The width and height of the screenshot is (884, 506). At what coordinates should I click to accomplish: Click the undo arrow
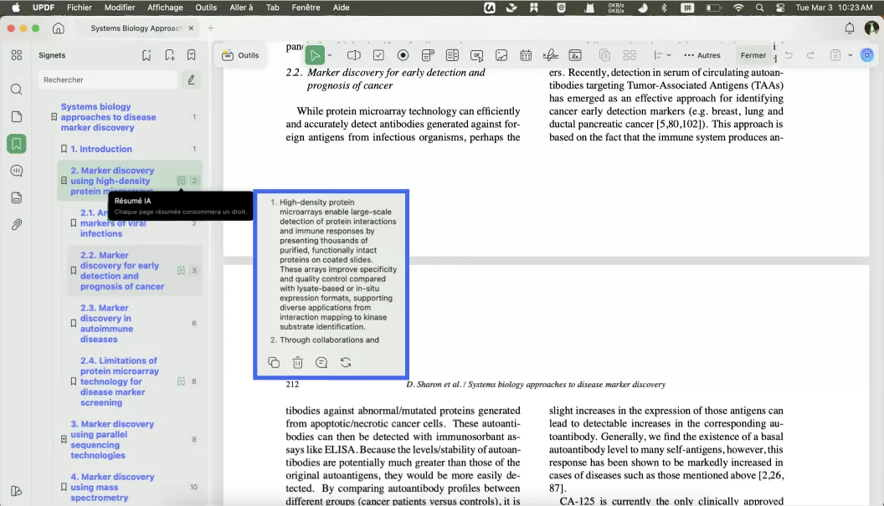tap(789, 55)
